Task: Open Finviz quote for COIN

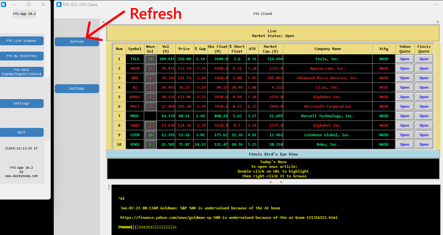Action: (x=424, y=135)
